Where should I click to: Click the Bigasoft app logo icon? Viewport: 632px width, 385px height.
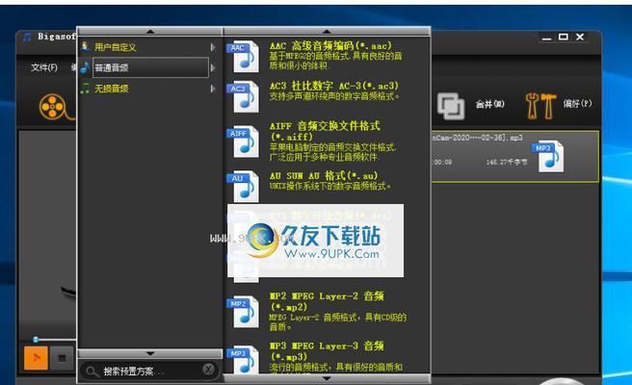point(27,37)
